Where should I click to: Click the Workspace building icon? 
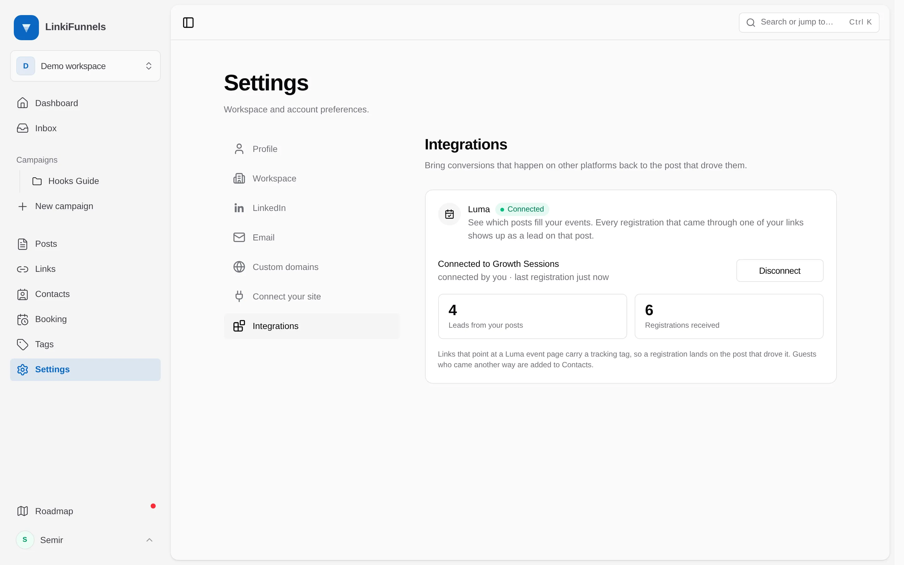(x=239, y=179)
